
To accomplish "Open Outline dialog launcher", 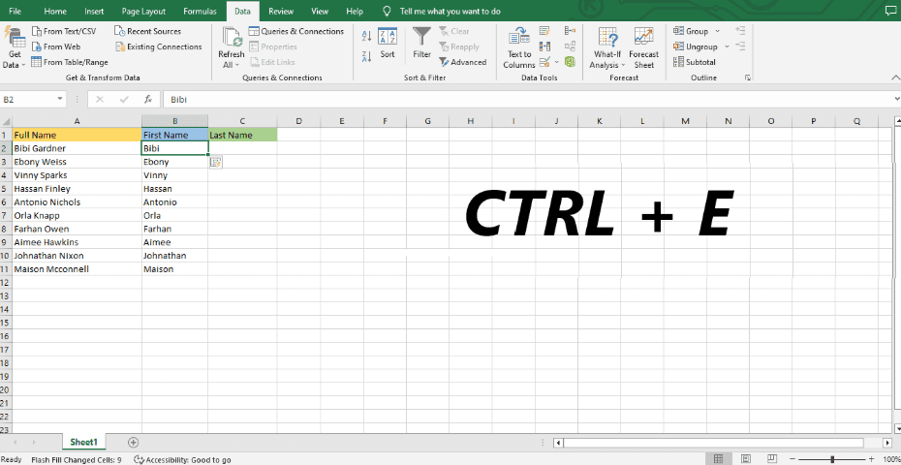I will 748,77.
